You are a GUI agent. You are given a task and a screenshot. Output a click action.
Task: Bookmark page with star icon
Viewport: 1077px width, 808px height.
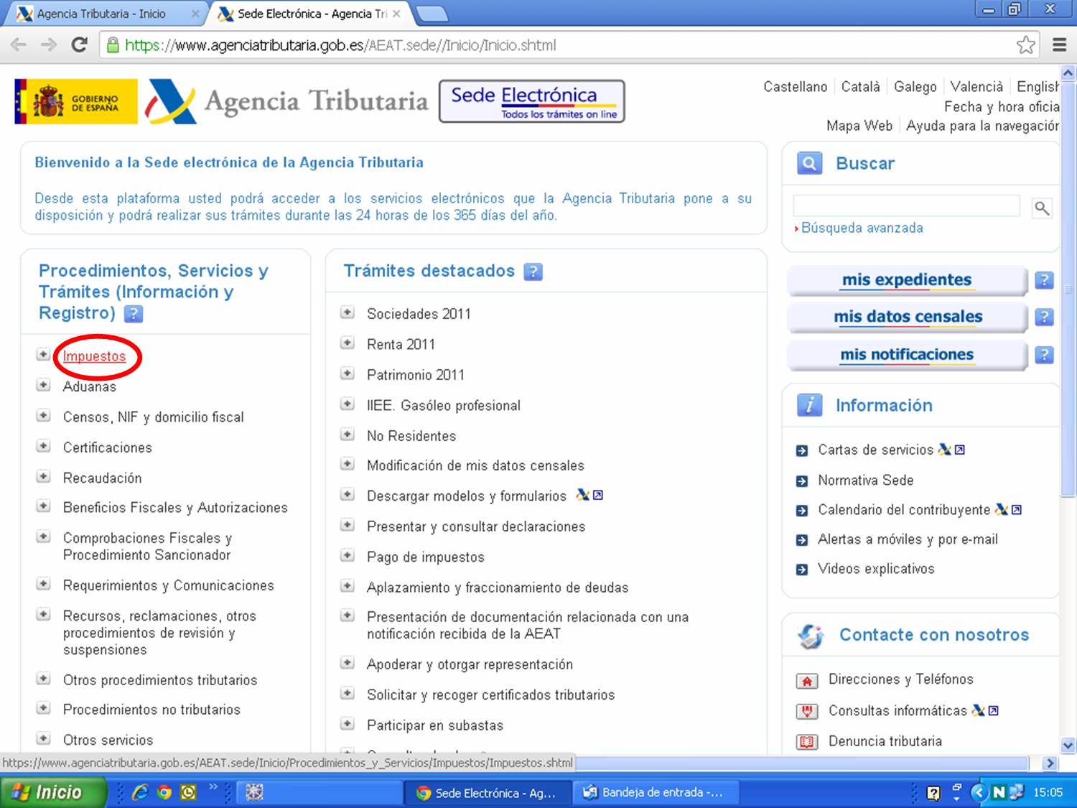(x=1026, y=45)
